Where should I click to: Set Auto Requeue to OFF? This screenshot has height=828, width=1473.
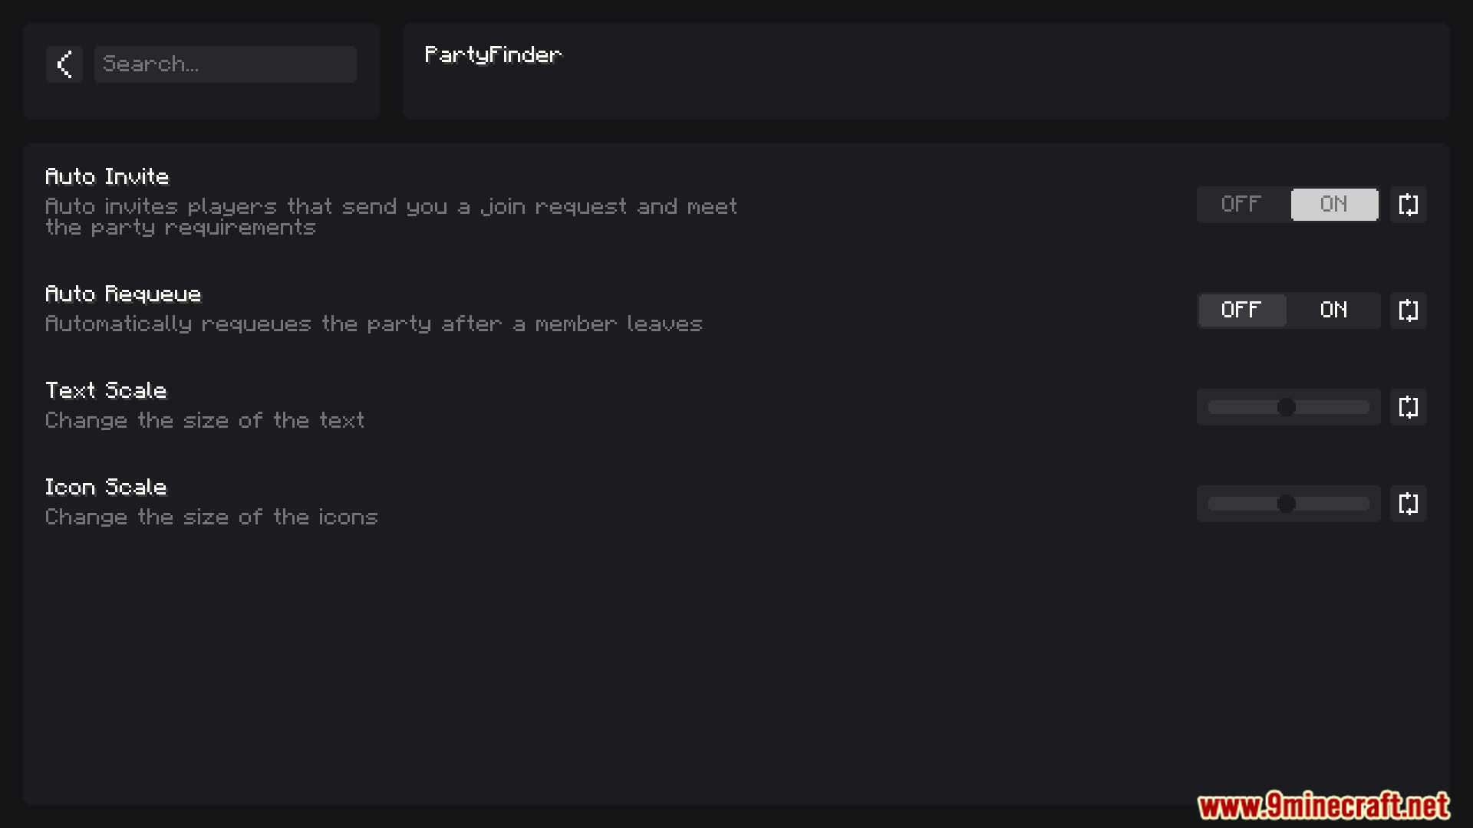pyautogui.click(x=1241, y=310)
